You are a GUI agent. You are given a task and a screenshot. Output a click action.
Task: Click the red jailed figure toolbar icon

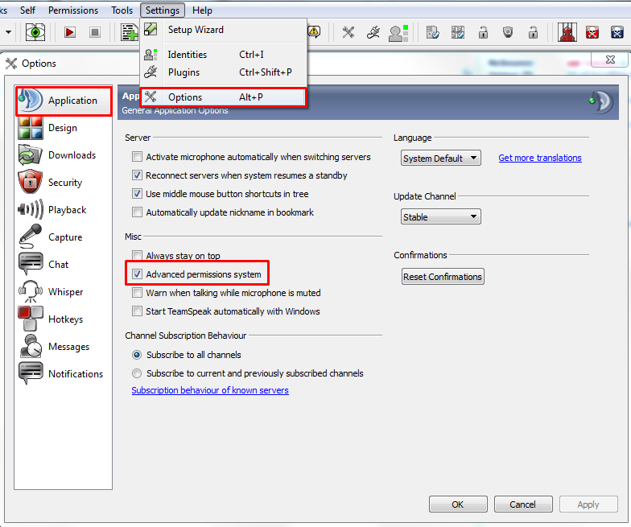point(567,32)
